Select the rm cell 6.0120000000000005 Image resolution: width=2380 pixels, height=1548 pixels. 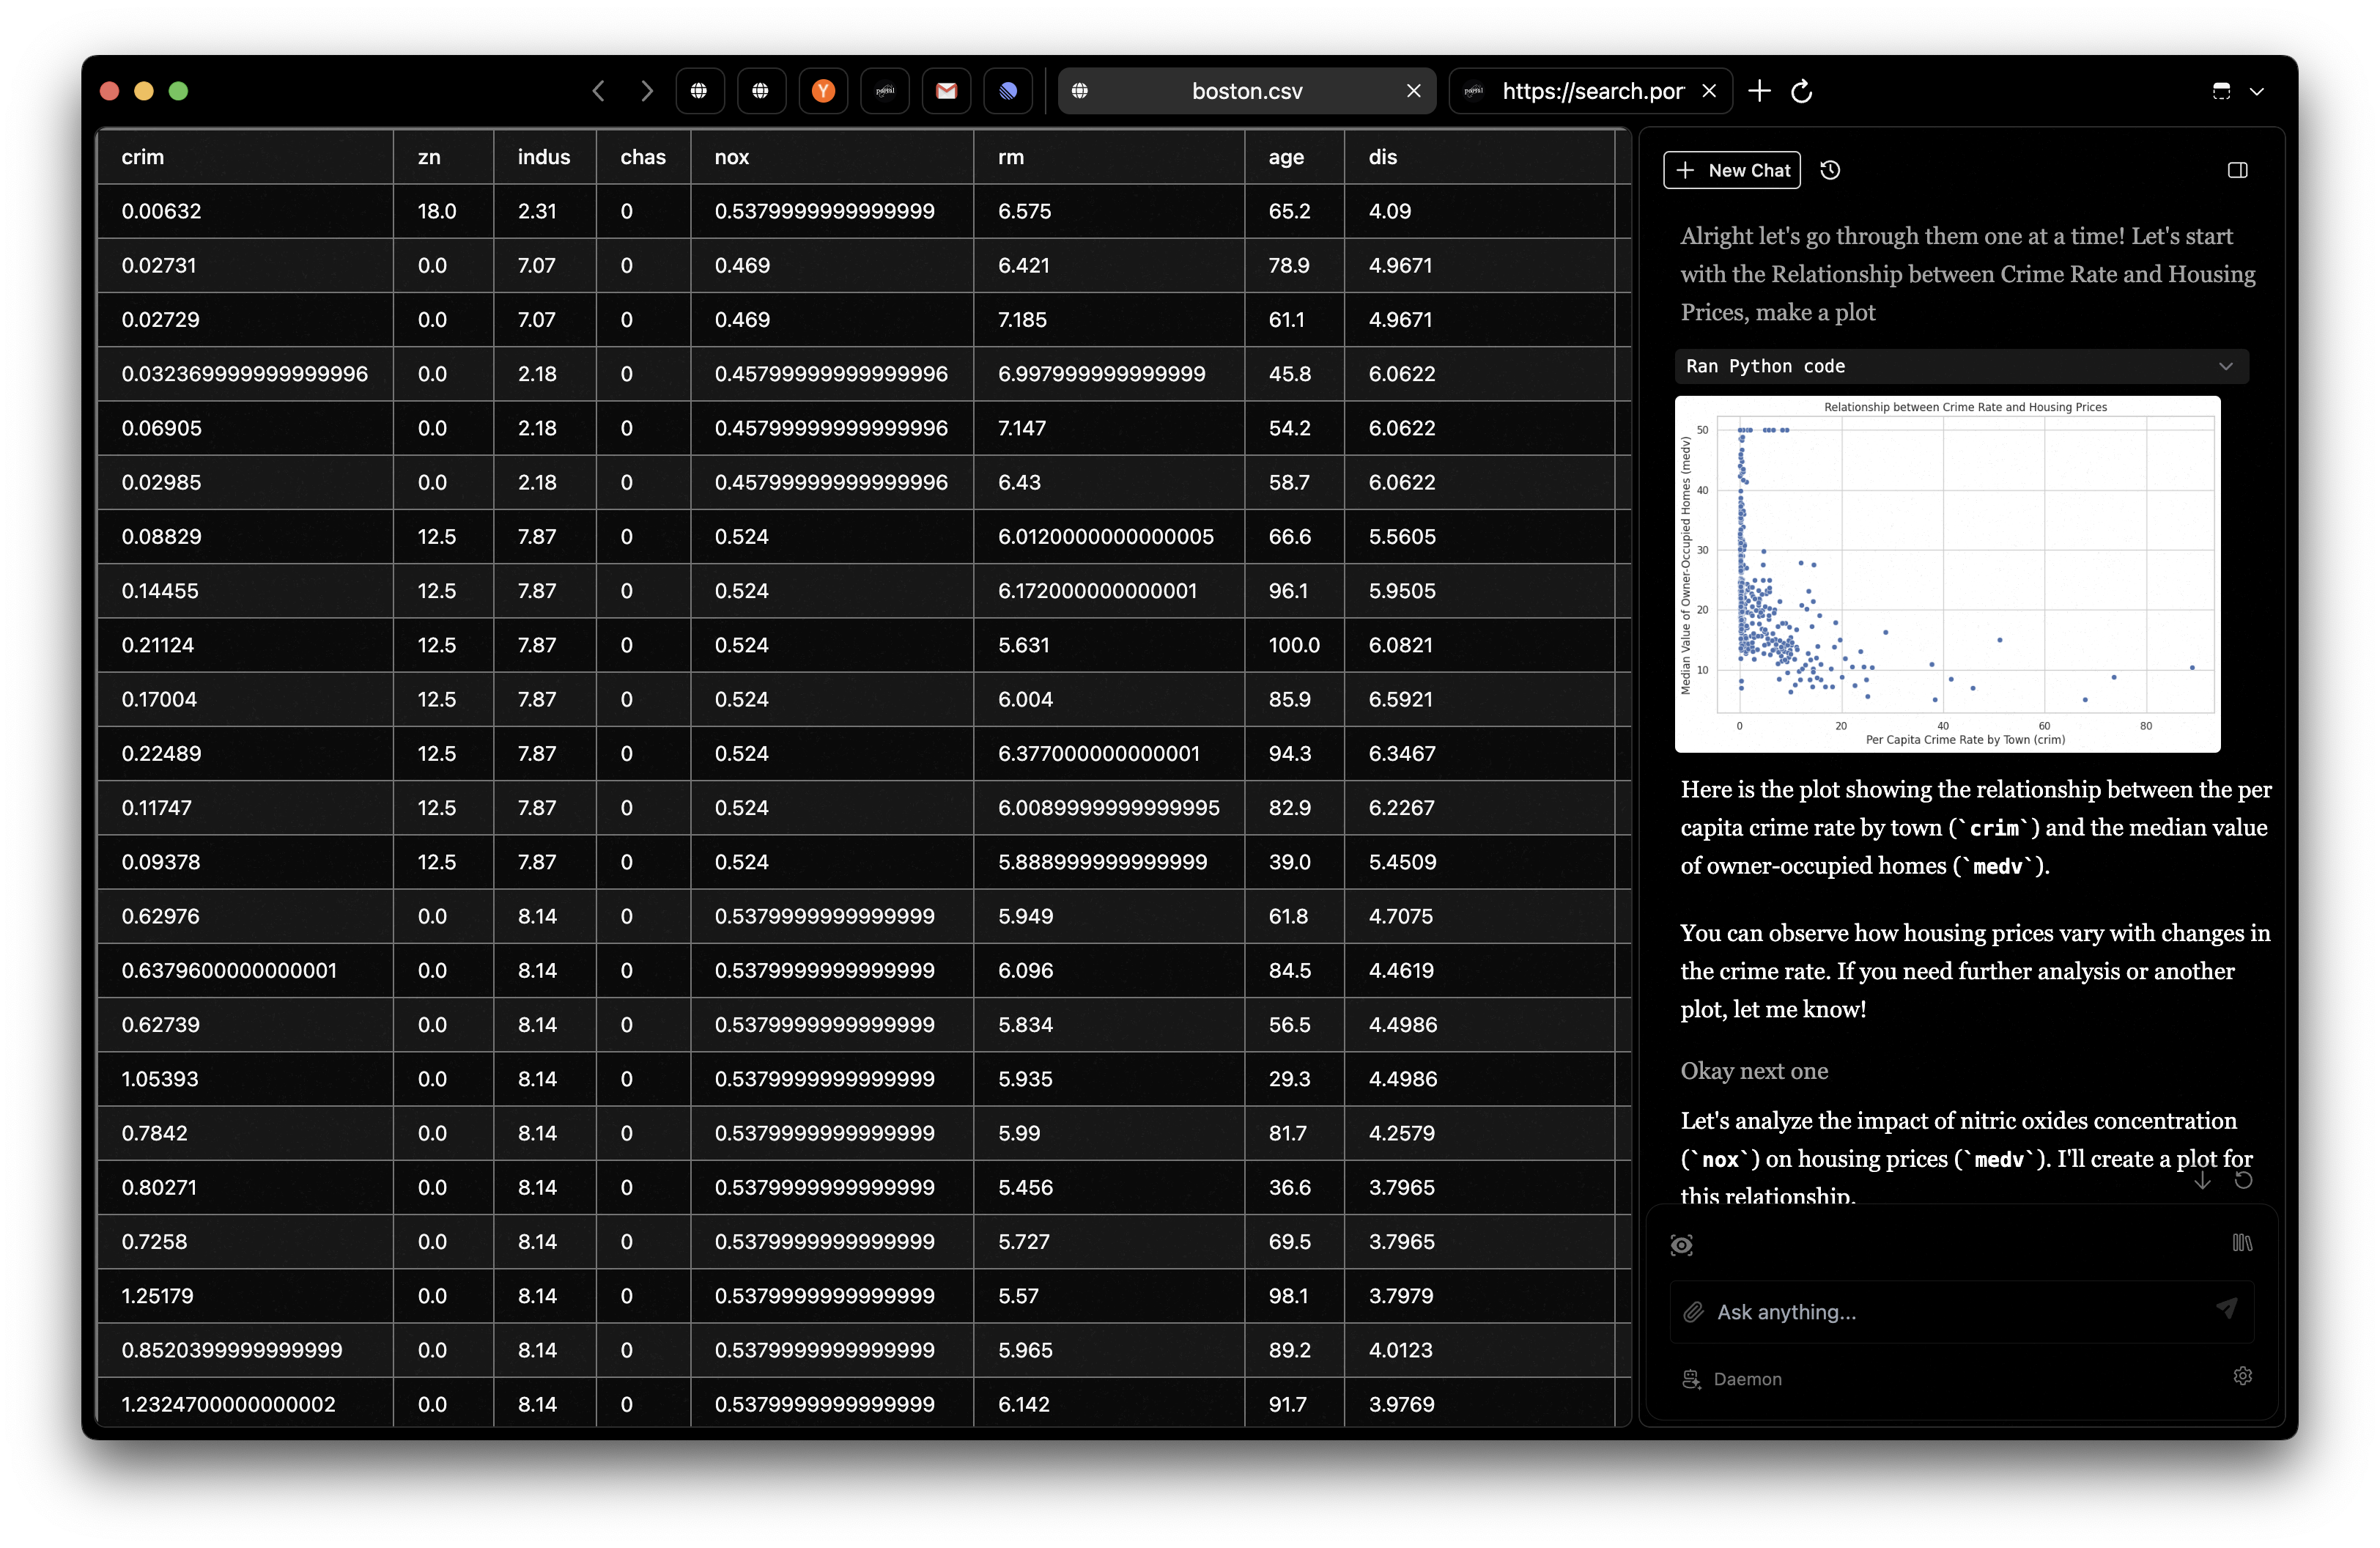[x=1109, y=537]
